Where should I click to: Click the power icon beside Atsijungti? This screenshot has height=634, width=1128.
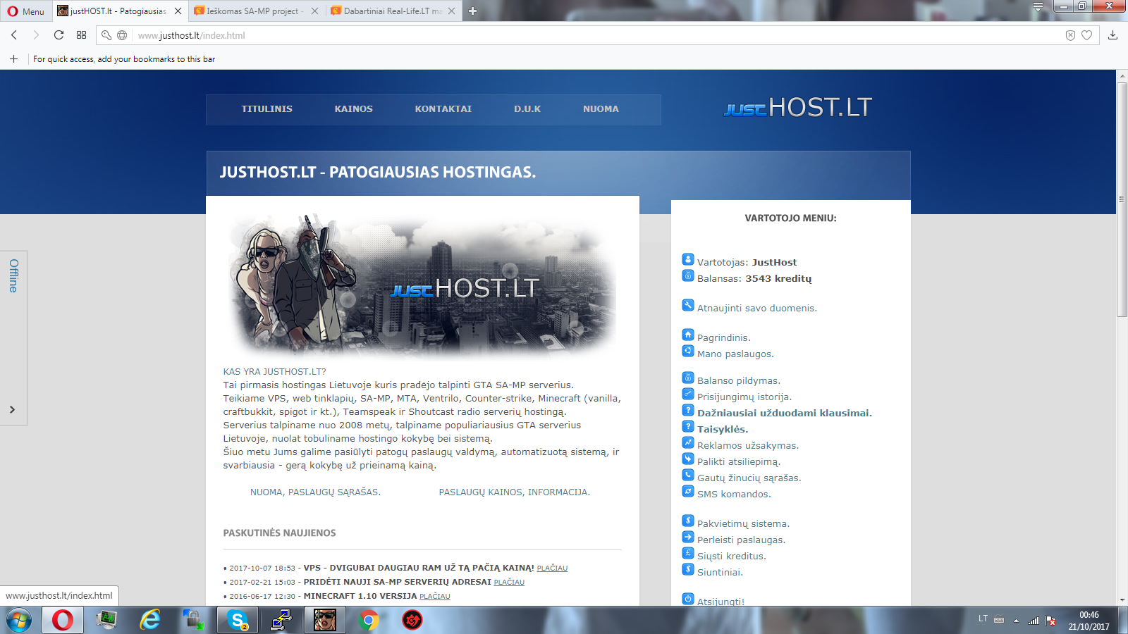point(688,599)
